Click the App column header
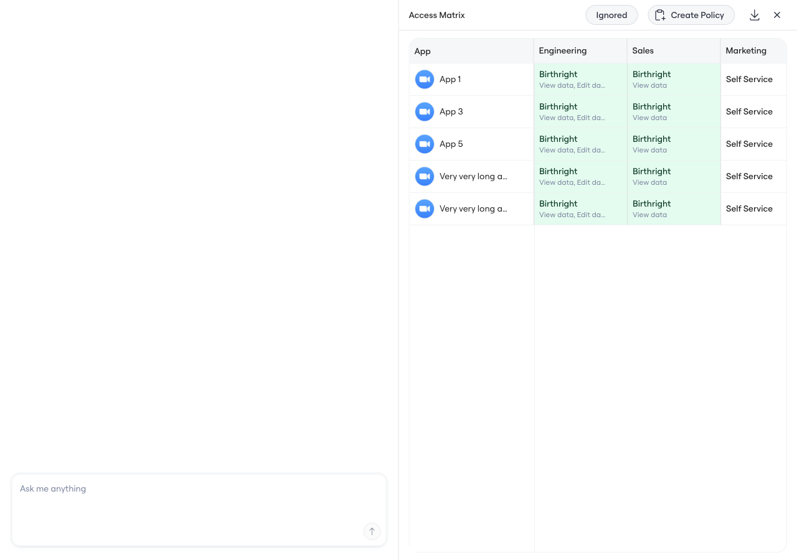 [x=471, y=51]
